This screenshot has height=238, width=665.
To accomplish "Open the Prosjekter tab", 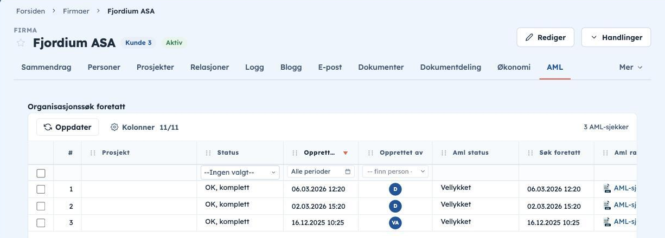I will (x=155, y=67).
